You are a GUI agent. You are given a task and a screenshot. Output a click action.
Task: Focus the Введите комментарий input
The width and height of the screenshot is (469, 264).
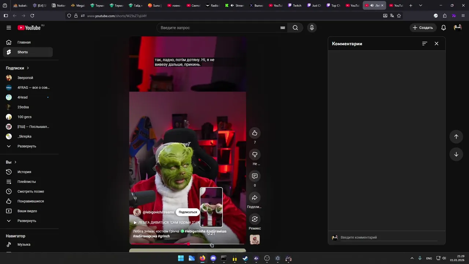(388, 237)
